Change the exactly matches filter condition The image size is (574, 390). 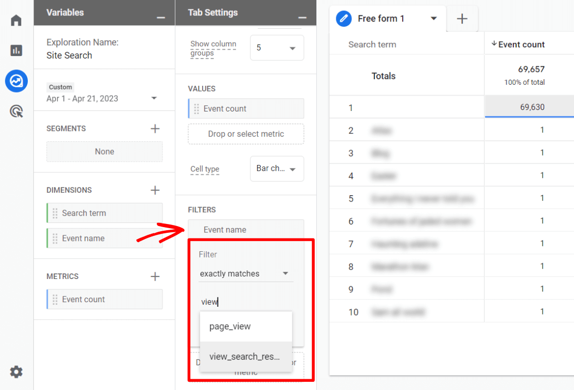click(244, 274)
